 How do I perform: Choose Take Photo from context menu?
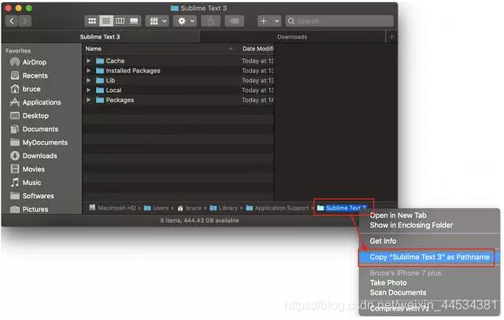[388, 283]
